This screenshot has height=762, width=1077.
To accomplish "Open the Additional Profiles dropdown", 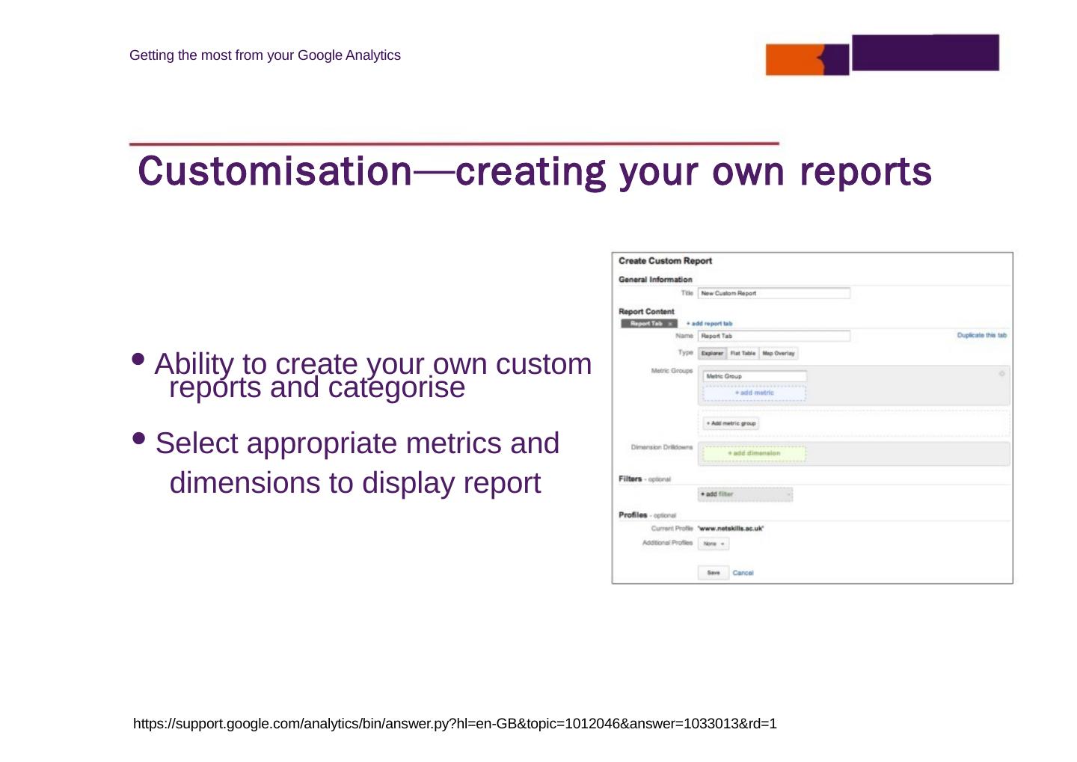I will pos(714,544).
